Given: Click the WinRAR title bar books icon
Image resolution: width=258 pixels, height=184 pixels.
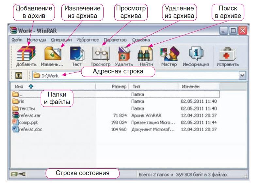Looking at the screenshot, I should click(x=13, y=30).
